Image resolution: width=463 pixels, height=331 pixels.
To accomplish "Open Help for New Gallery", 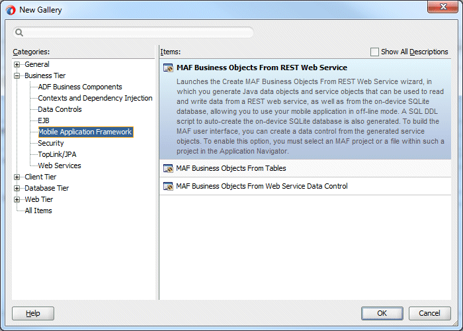I will pos(33,313).
